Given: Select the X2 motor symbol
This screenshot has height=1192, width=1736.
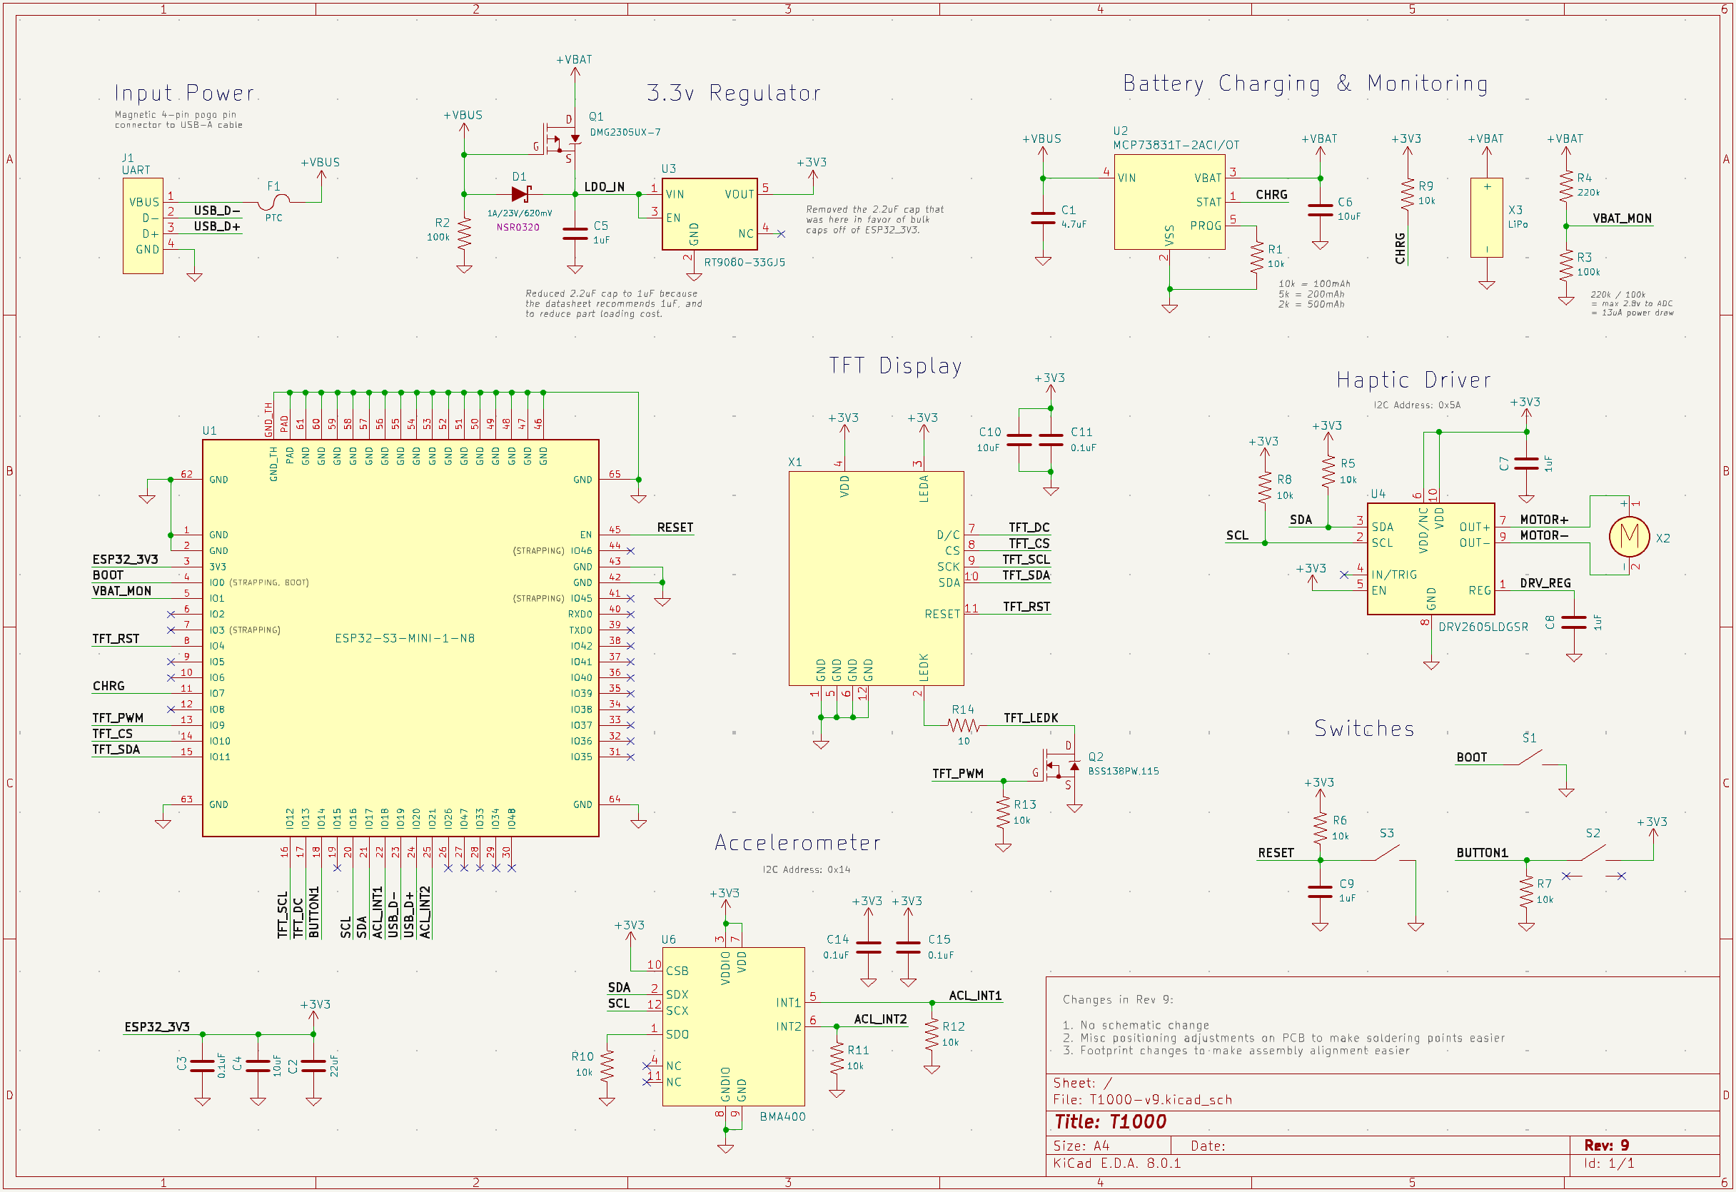Looking at the screenshot, I should point(1628,535).
